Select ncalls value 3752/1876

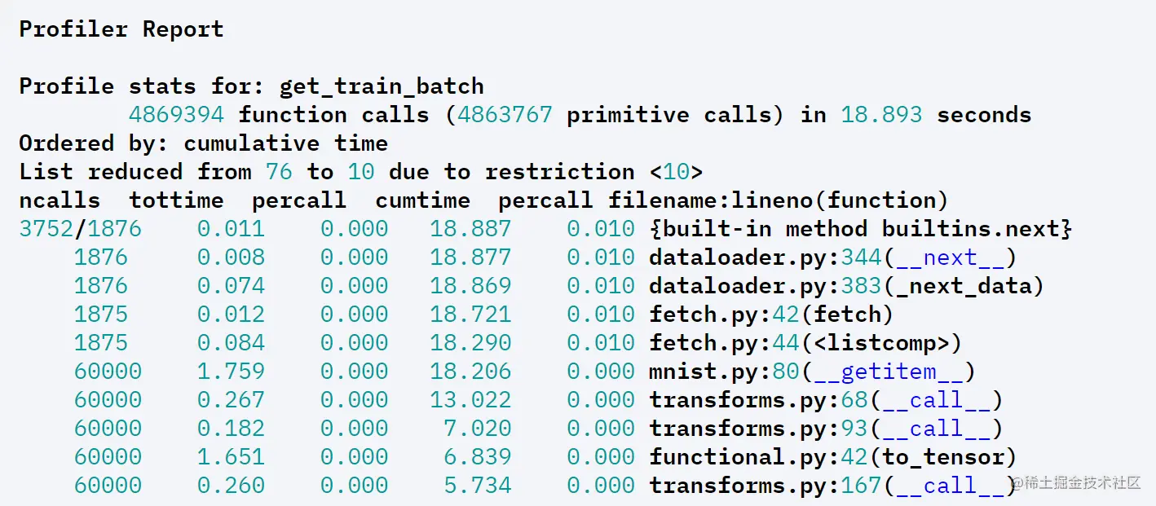(x=80, y=229)
